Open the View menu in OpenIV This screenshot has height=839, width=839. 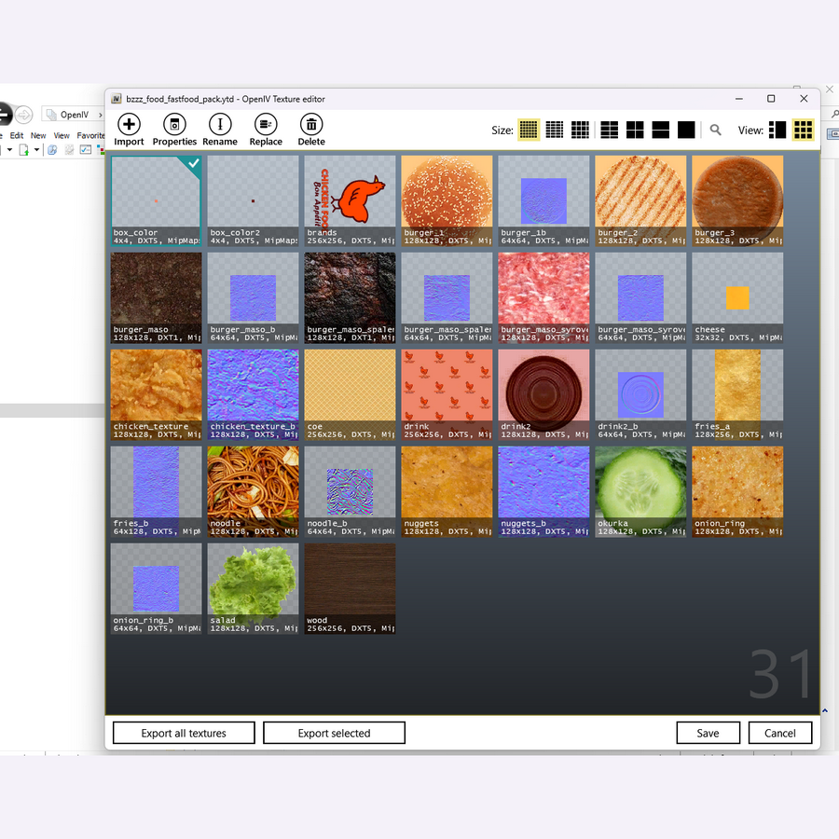[x=62, y=135]
